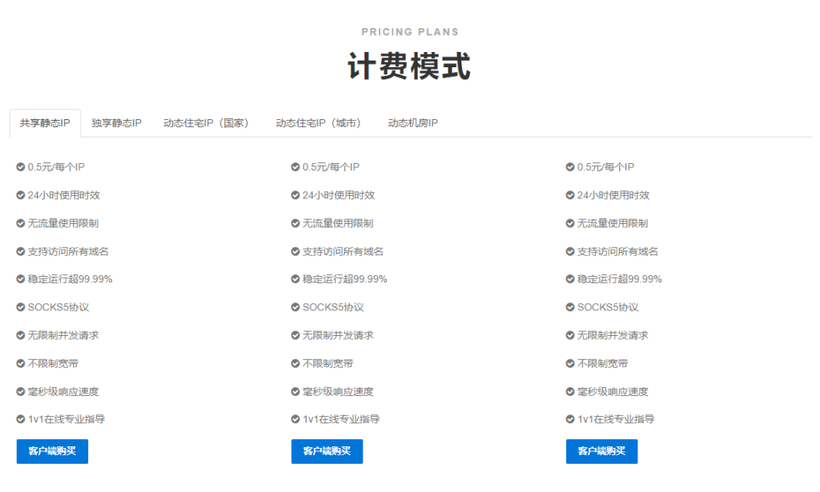Click check icon beside 无限制并发请求 in middle column
820x492 pixels.
pyautogui.click(x=295, y=335)
